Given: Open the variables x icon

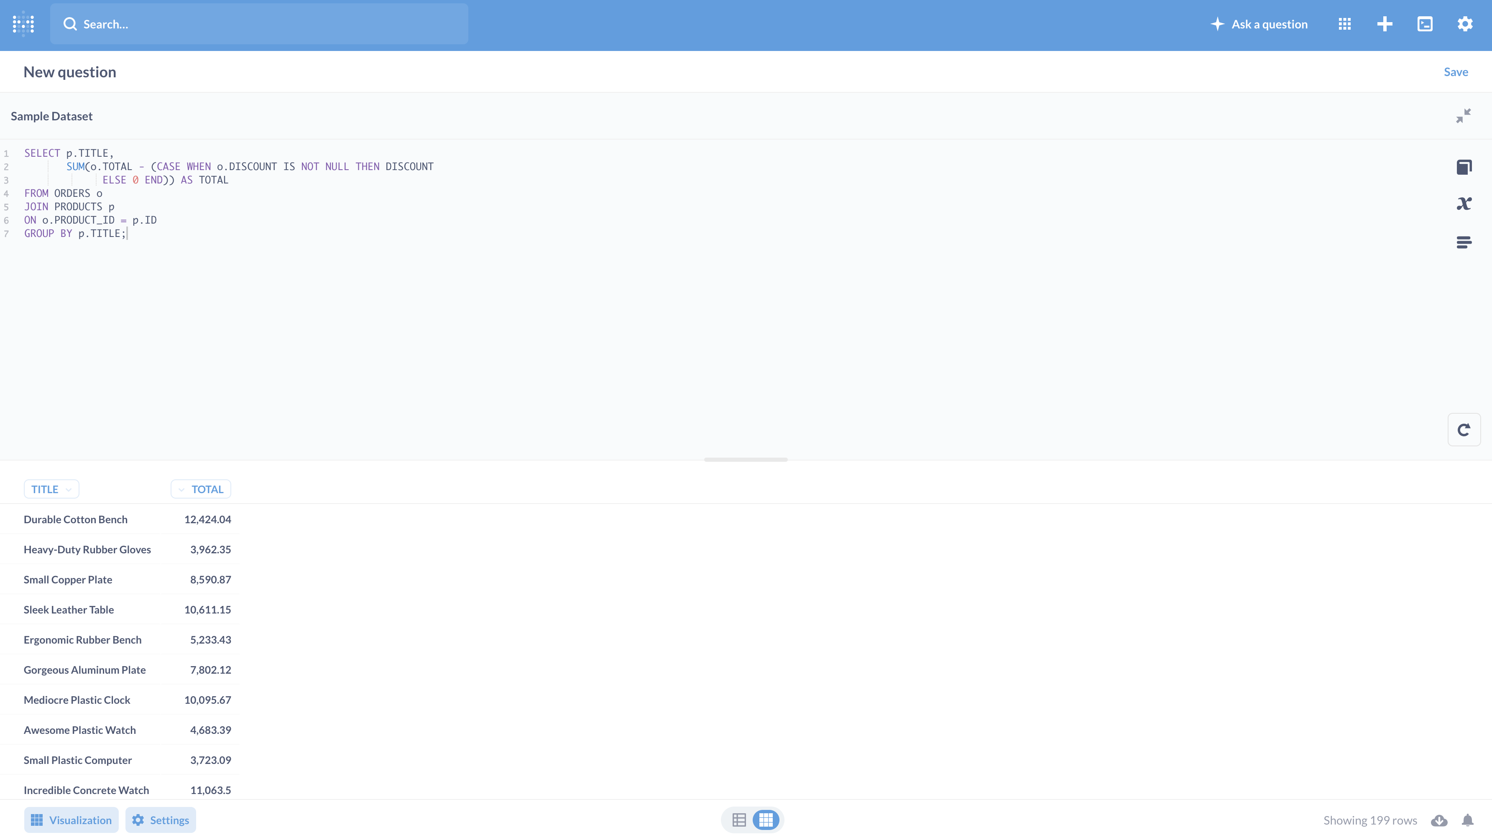Looking at the screenshot, I should pos(1464,204).
